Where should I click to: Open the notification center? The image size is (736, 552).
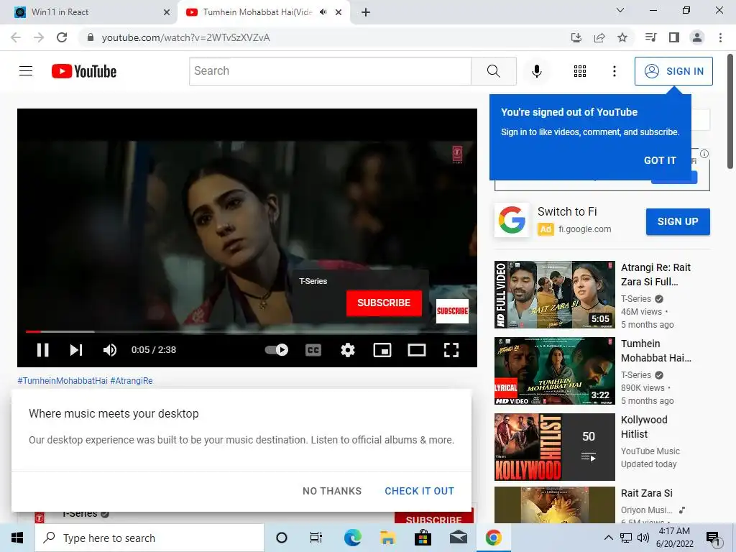tap(714, 538)
